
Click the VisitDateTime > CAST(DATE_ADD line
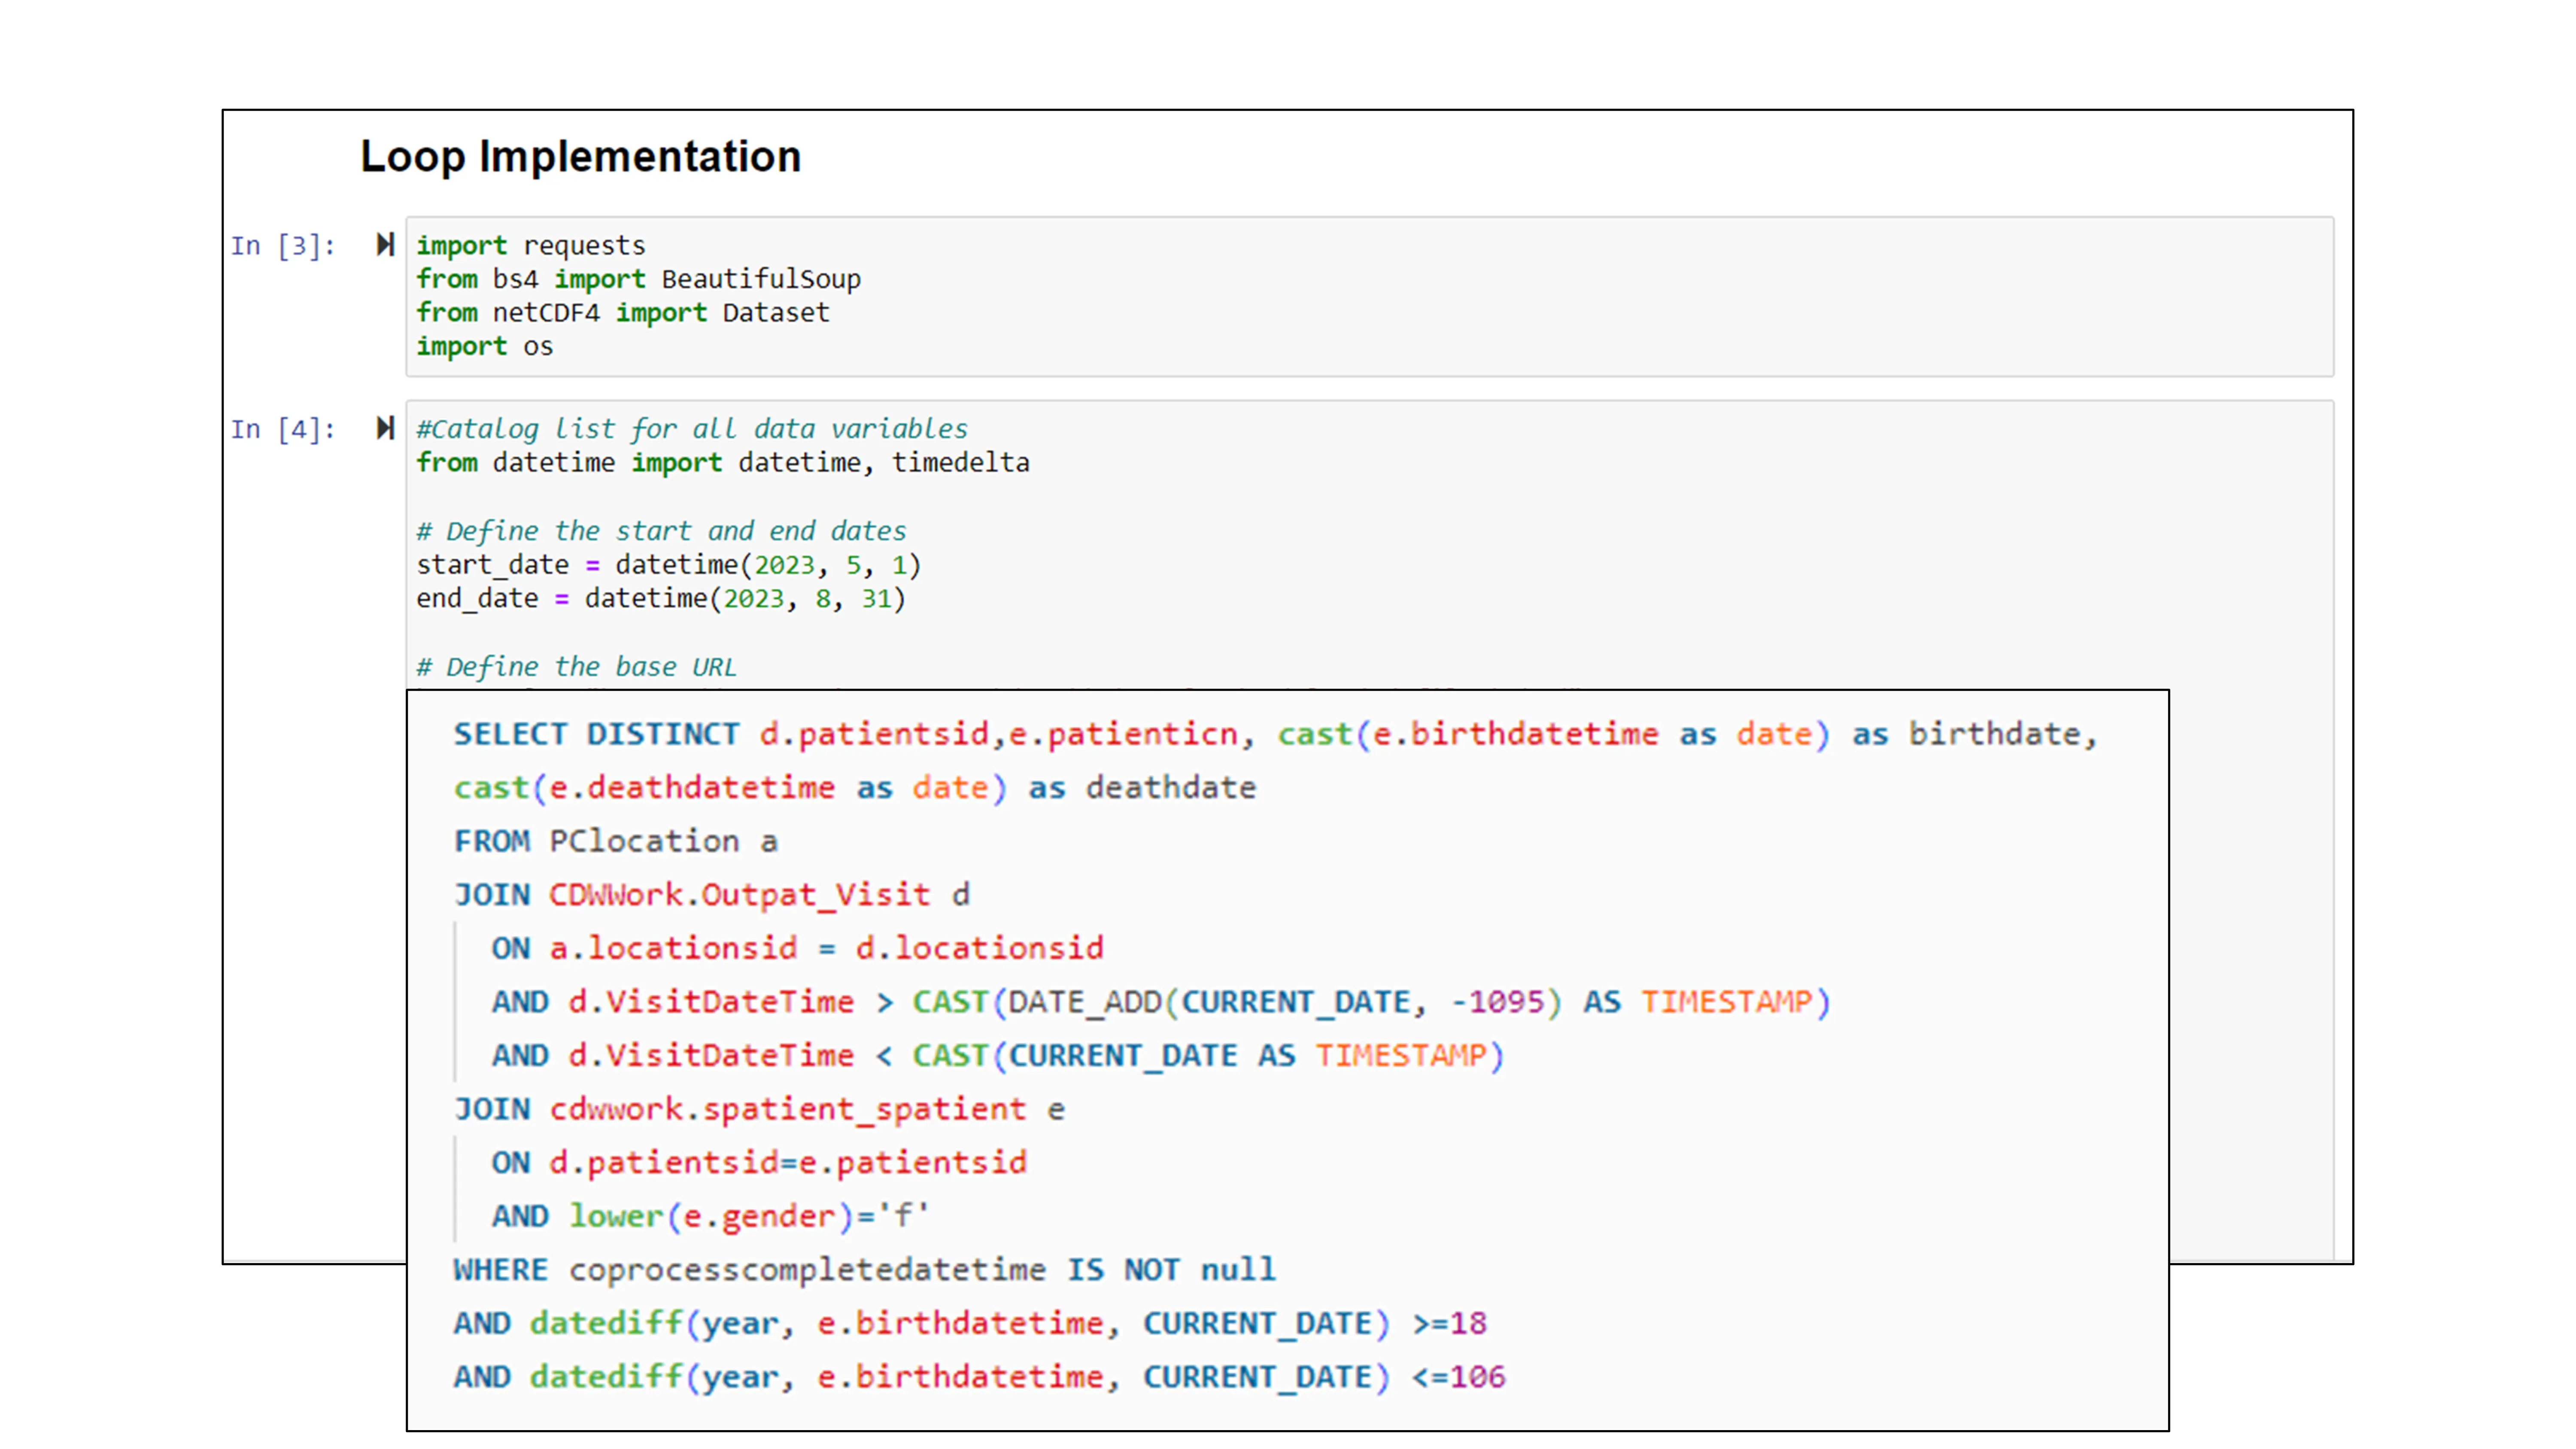click(x=1161, y=1002)
